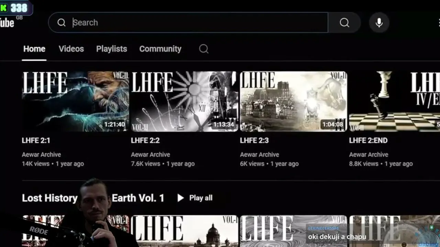This screenshot has height=247, width=440.
Task: Click the 1:04:08 duration badge
Action: coord(332,125)
